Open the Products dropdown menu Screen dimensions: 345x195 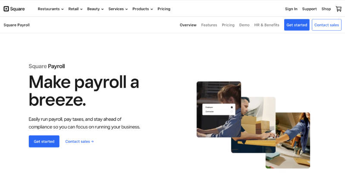pos(142,9)
